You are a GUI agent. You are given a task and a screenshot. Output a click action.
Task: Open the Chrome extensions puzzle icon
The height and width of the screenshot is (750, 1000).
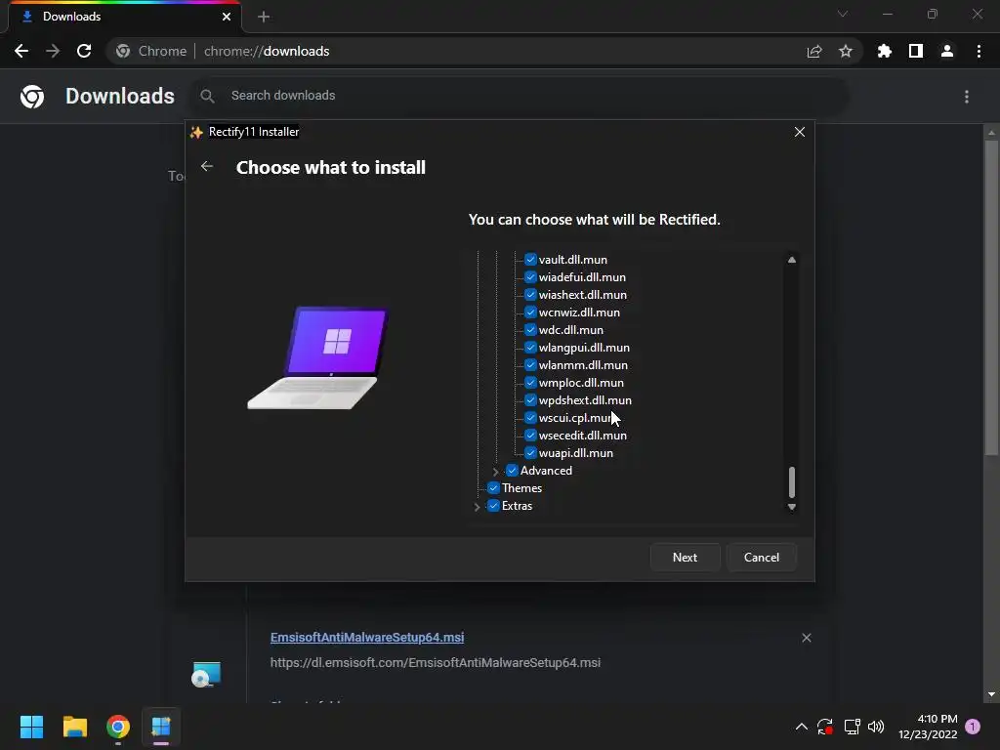pyautogui.click(x=884, y=51)
